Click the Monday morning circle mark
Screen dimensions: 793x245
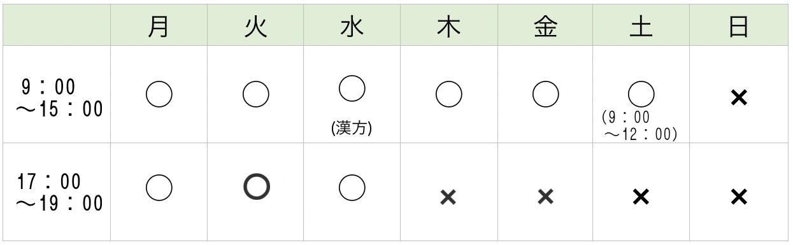[159, 95]
